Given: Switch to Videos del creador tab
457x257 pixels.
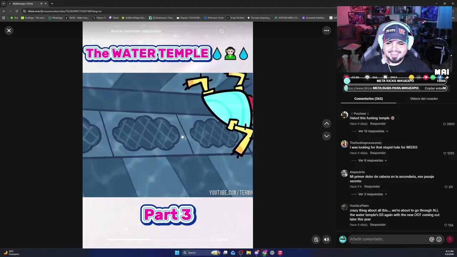Looking at the screenshot, I should tap(424, 99).
